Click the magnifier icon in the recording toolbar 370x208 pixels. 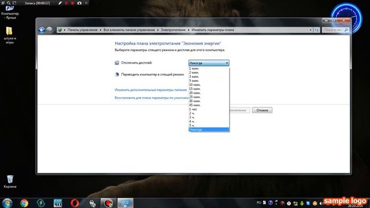9,3
